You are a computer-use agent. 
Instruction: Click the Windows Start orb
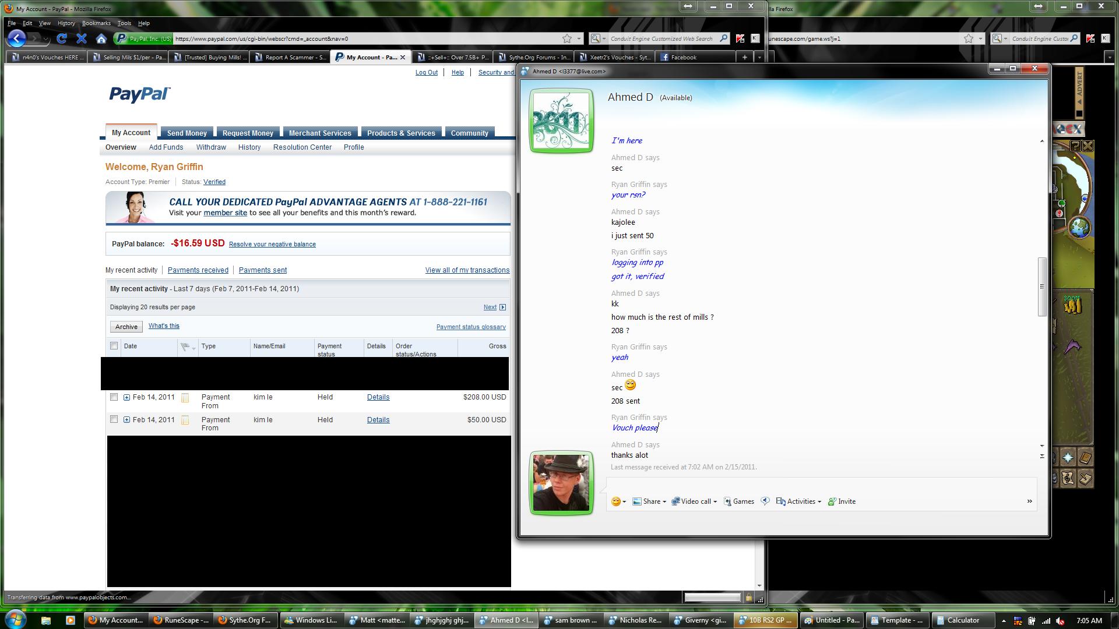15,620
